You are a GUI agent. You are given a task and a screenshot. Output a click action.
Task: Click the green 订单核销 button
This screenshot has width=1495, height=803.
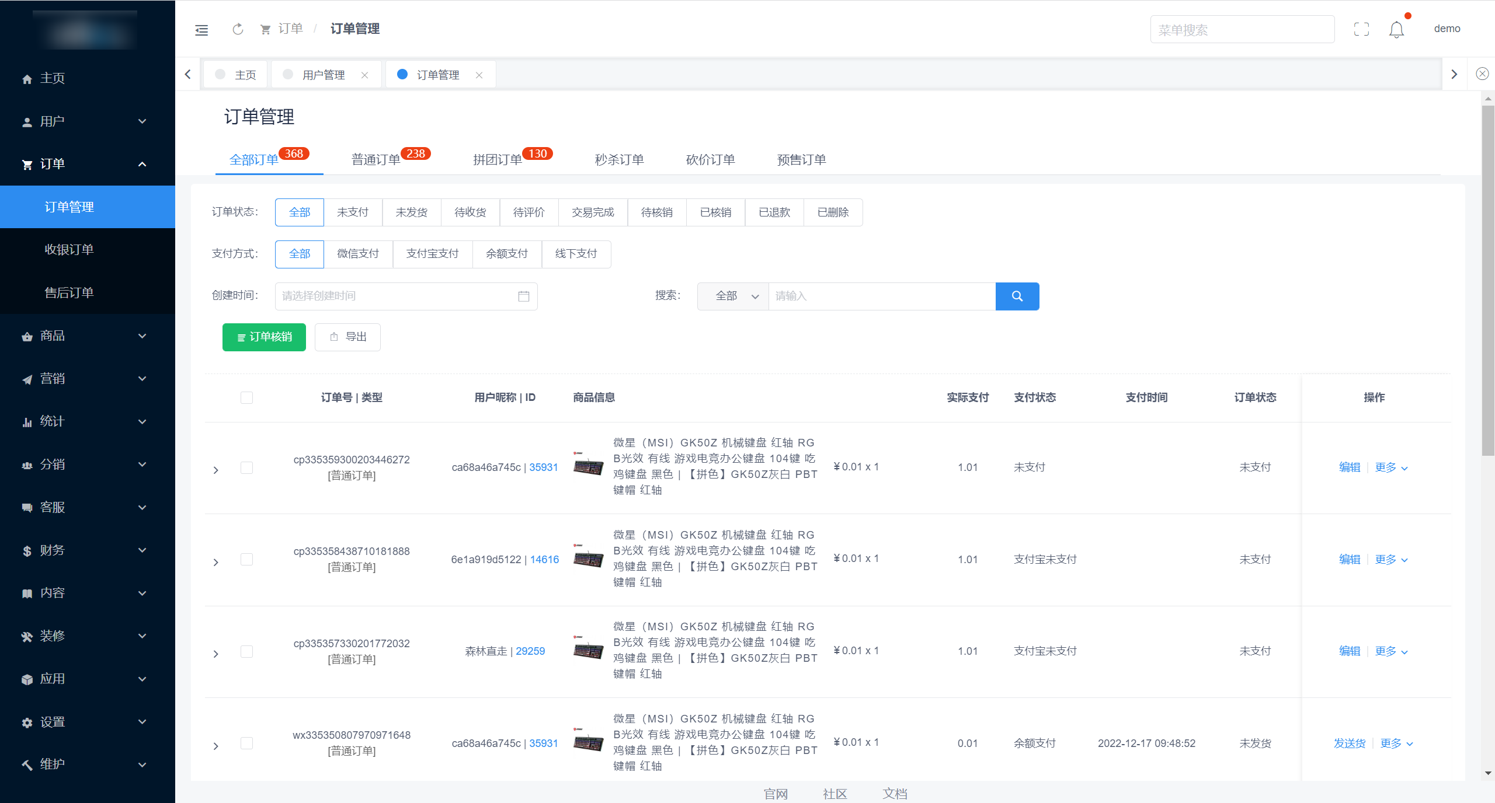pos(264,337)
